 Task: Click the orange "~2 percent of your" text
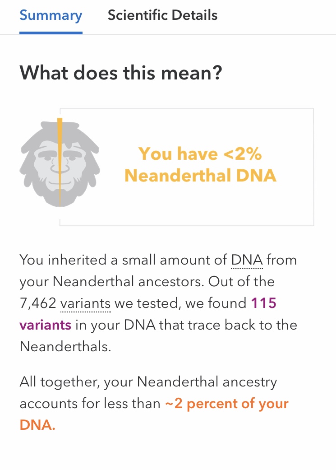tap(226, 404)
